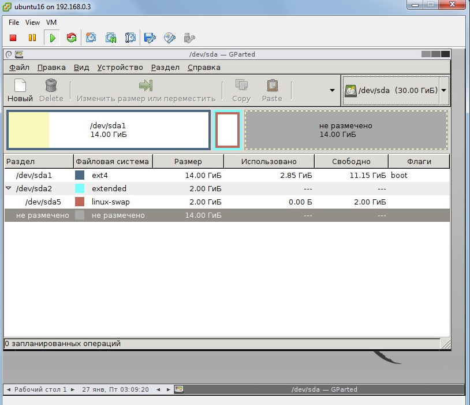Click the Revert to Snapshot icon
Image resolution: width=470 pixels, height=405 pixels.
pos(111,38)
